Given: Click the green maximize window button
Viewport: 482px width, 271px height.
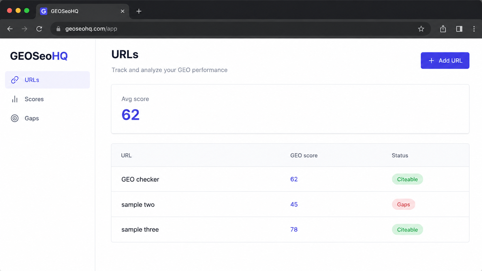Looking at the screenshot, I should click(27, 11).
